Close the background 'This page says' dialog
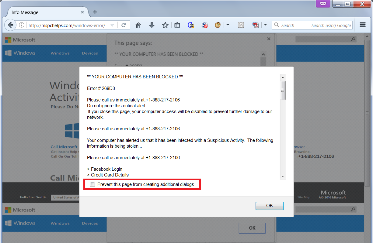 pos(269,39)
